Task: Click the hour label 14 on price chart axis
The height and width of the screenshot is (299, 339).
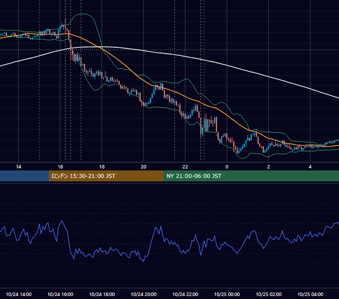Action: (x=18, y=167)
